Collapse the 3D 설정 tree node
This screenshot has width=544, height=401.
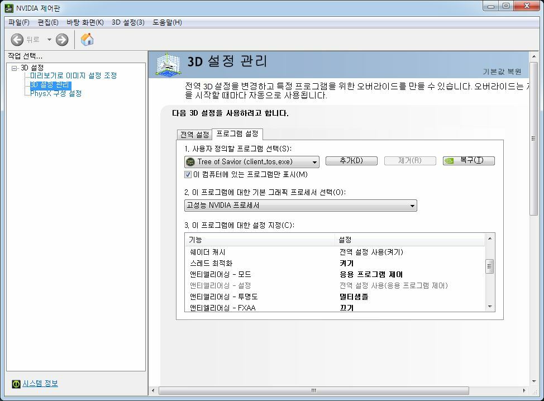click(x=14, y=68)
